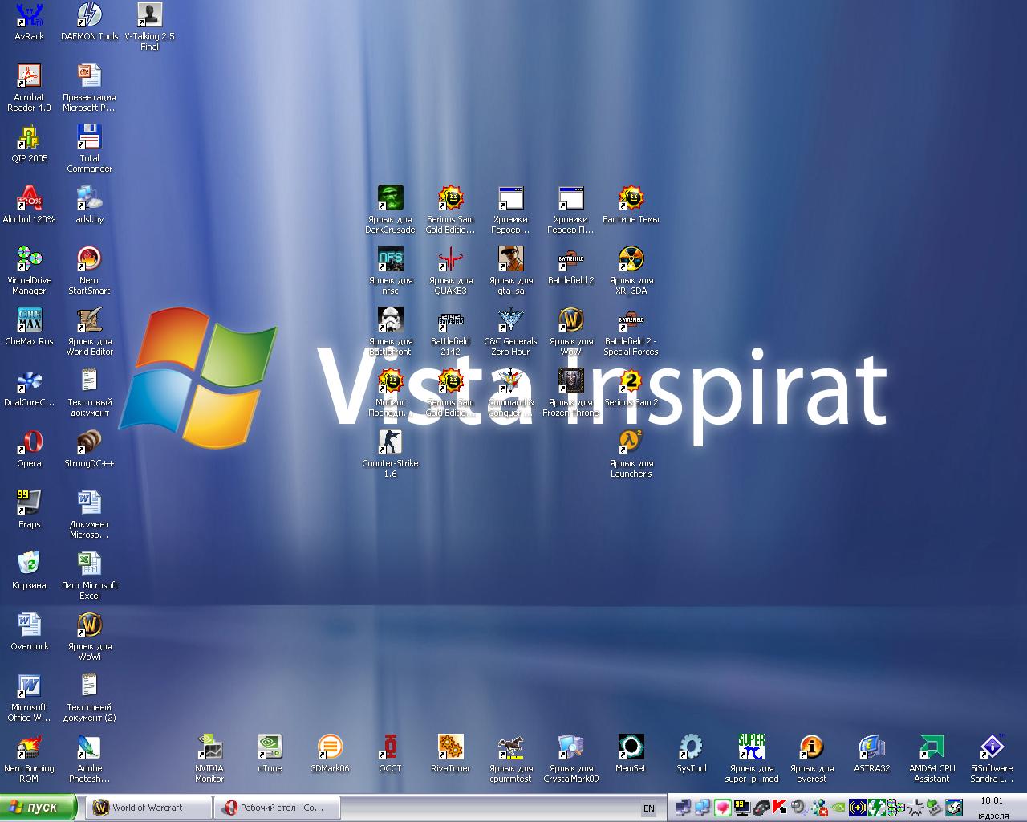Open VirtualDrive Manager shortcut
Viewport: 1027px width, 822px height.
click(29, 258)
